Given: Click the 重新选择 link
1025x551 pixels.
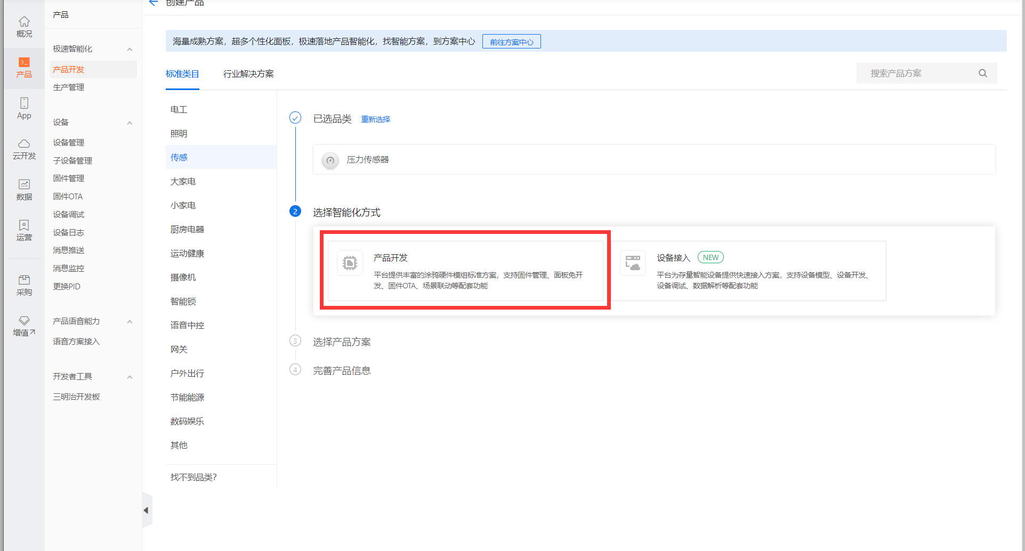Looking at the screenshot, I should tap(376, 119).
